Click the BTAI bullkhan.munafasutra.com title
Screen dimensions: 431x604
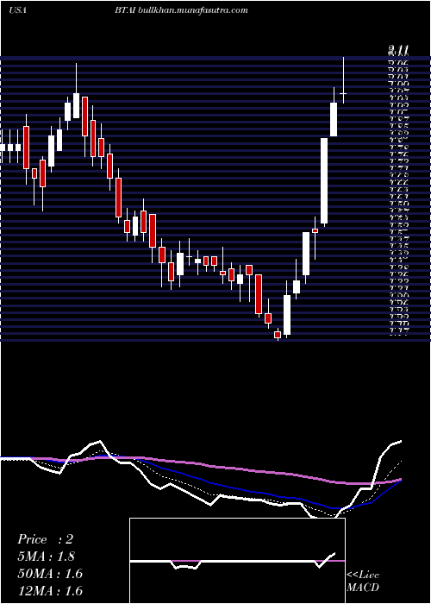pyautogui.click(x=181, y=10)
